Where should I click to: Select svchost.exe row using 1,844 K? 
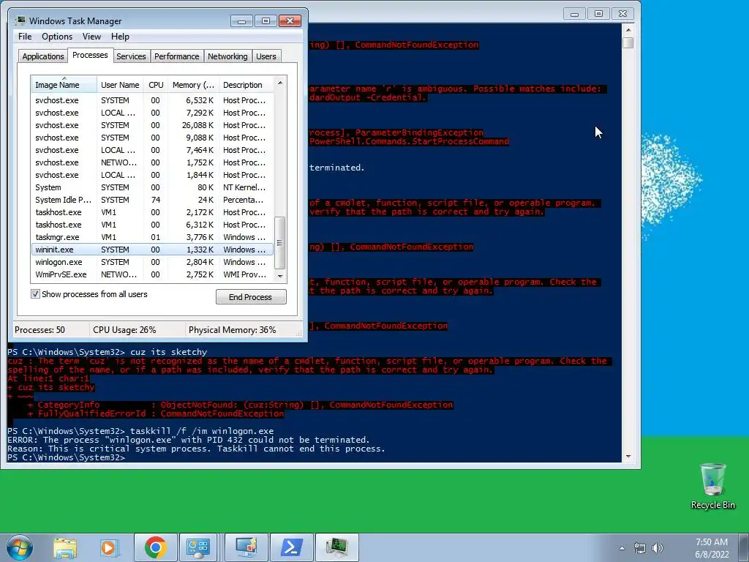click(152, 175)
